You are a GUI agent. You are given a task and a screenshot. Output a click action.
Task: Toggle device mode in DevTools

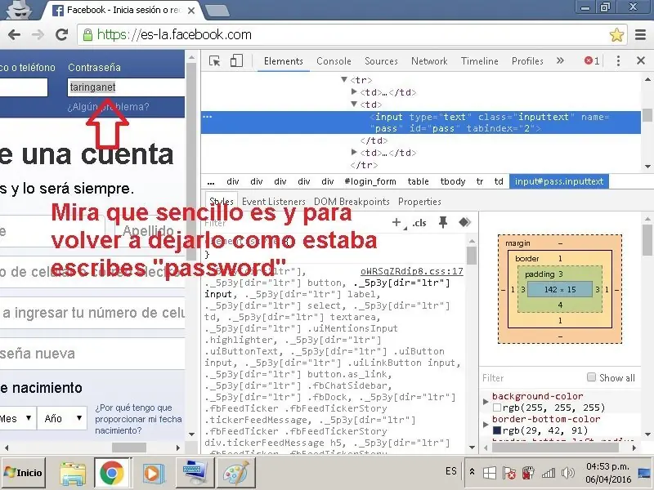tap(236, 60)
